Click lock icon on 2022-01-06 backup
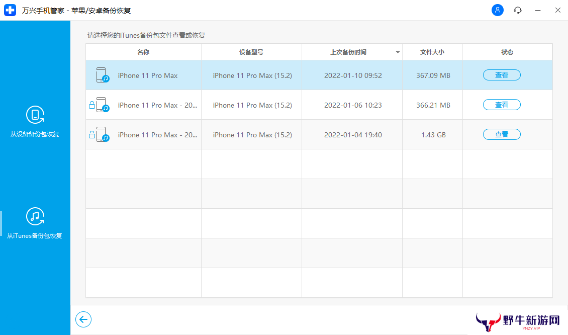Viewport: 568px width, 335px height. coord(92,105)
